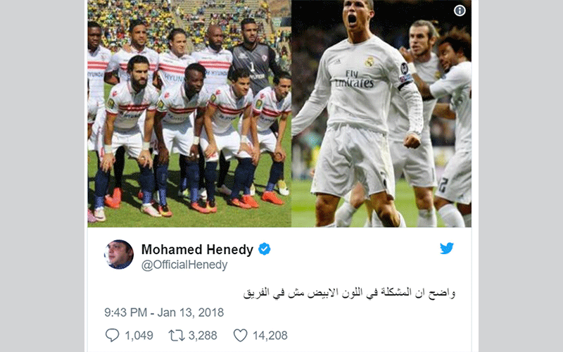Viewport: 563px width, 352px height.
Task: Click the 1,049 replies count
Action: 139,336
